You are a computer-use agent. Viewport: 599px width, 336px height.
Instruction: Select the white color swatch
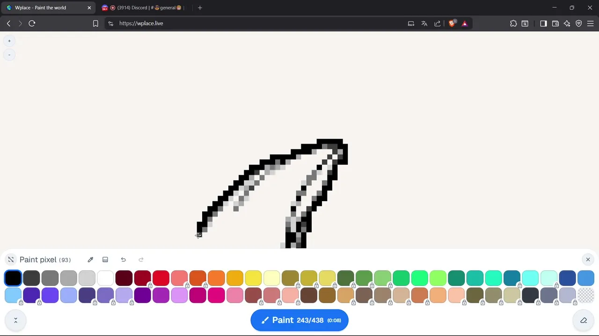105,278
